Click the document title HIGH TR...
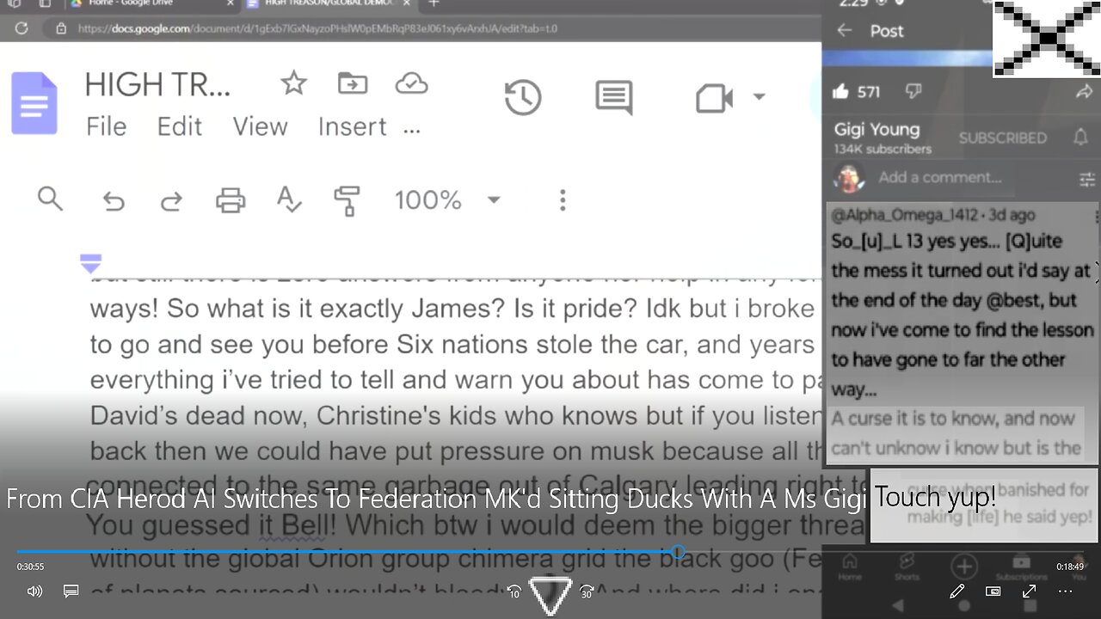 pos(157,84)
